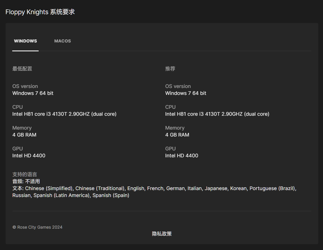
Task: Click GPU label in recommended column
Action: pos(170,149)
